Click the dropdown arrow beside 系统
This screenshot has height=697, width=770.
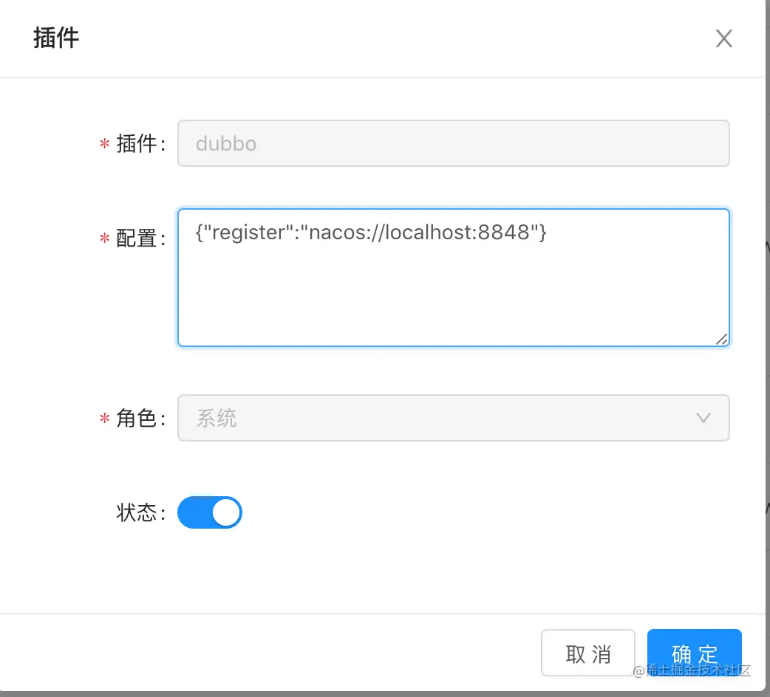coord(703,418)
